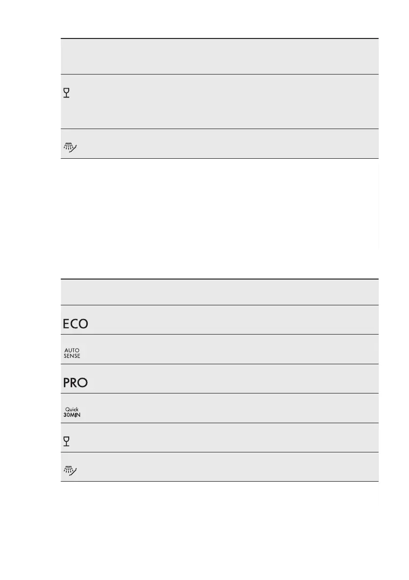Click the white margin below the second table

point(219,526)
